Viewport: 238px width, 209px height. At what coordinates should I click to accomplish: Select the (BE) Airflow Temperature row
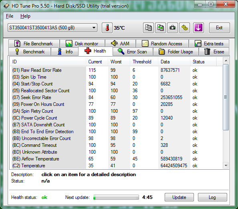click(116, 159)
